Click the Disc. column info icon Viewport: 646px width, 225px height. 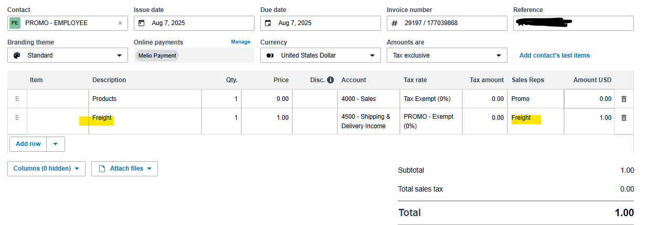tap(330, 80)
